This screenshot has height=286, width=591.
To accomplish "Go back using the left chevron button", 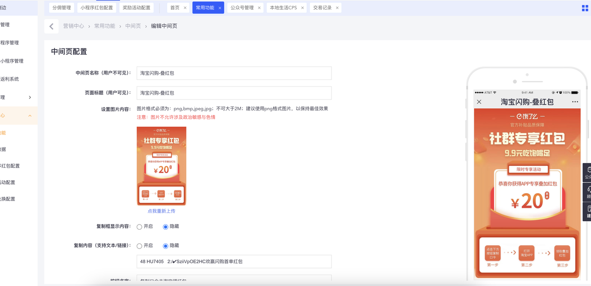I will point(51,26).
